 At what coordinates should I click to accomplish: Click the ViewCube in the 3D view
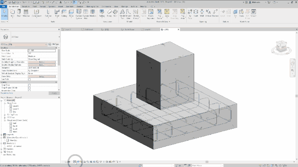pyautogui.click(x=281, y=47)
